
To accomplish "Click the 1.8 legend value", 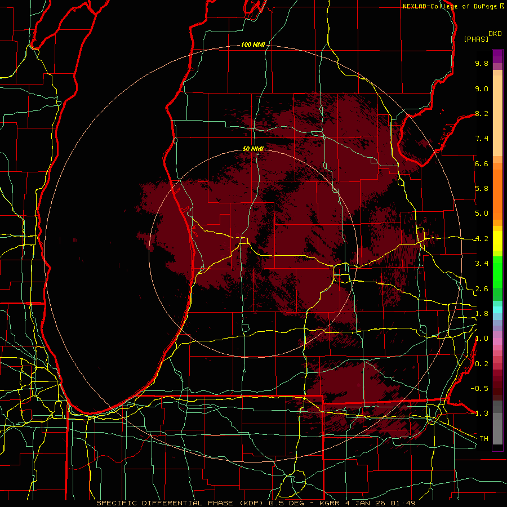I will 482,314.
